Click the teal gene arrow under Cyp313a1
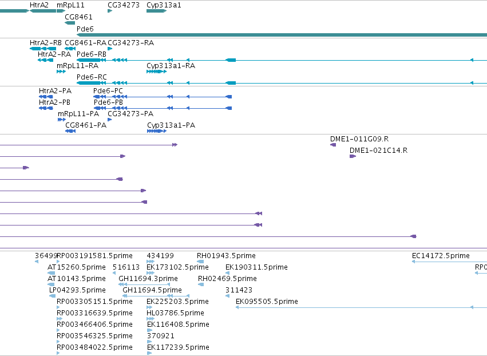 (157, 11)
